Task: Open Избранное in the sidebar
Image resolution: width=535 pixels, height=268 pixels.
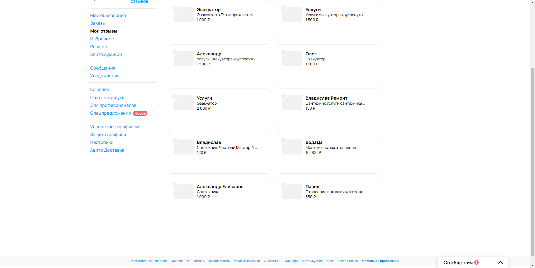Action: coord(102,39)
